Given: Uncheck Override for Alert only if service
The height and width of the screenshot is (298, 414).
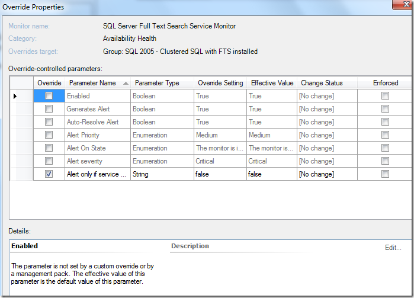Looking at the screenshot, I should [x=49, y=174].
